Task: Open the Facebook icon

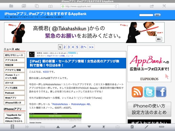Action: (161, 92)
